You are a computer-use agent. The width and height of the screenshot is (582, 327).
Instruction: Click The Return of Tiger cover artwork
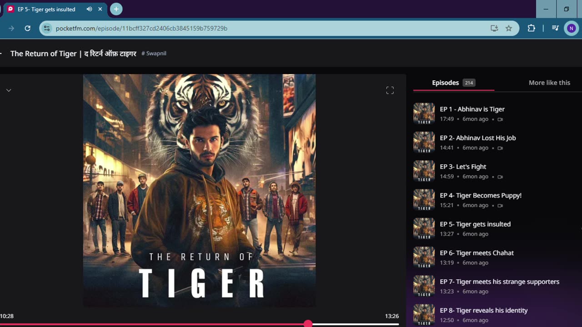199,191
